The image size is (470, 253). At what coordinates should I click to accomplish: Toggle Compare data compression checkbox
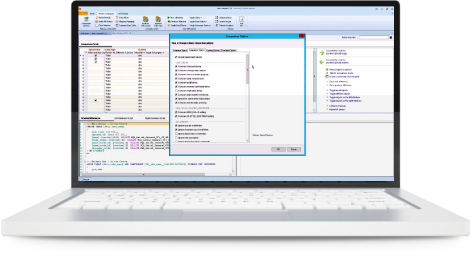pyautogui.click(x=176, y=78)
